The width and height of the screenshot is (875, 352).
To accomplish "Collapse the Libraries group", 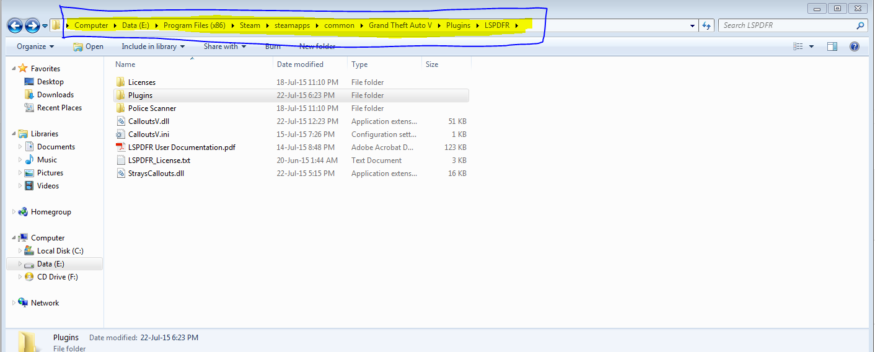I will (14, 134).
